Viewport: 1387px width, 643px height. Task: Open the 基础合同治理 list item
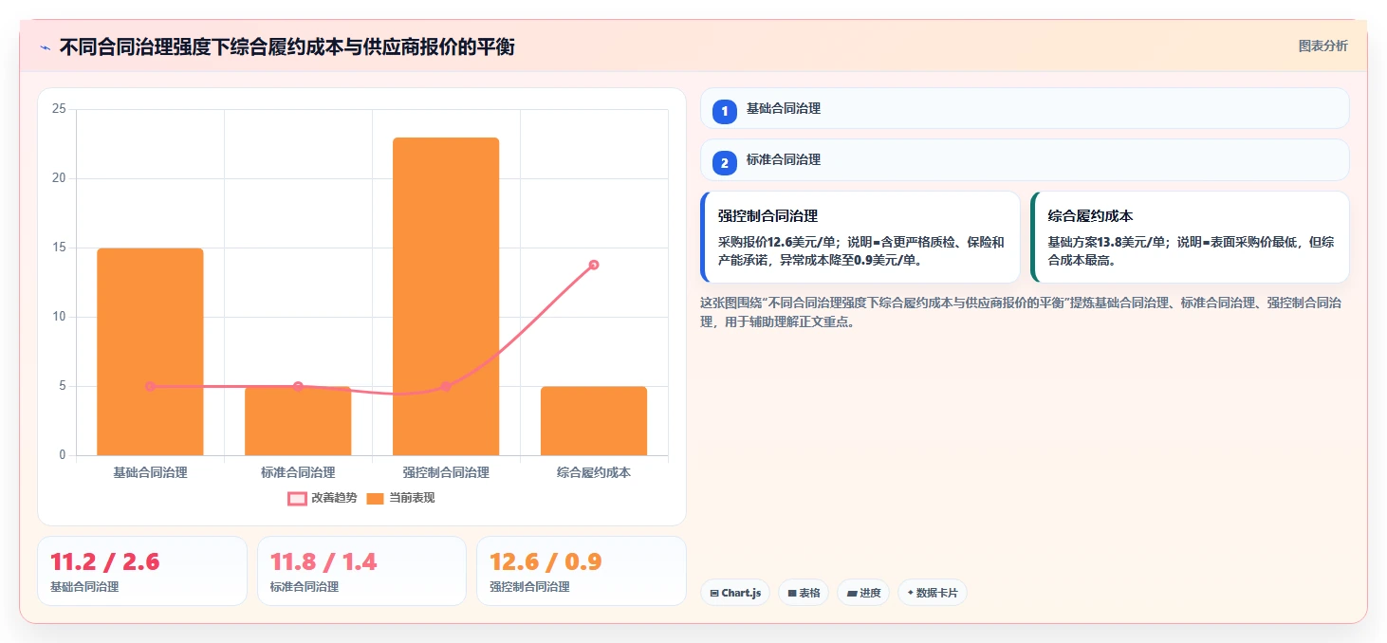1025,108
